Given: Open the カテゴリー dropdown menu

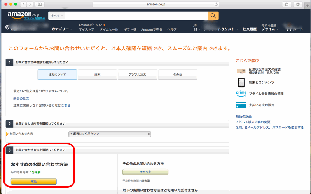Looking at the screenshot, I should pos(62,29).
